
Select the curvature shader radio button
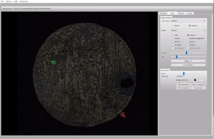pos(173,45)
